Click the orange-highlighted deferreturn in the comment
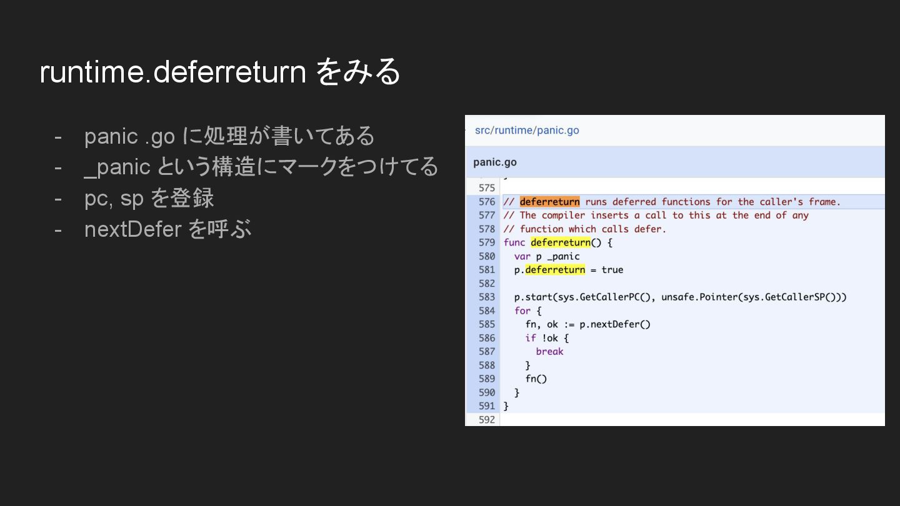Screen dimensions: 900x506 tap(549, 202)
